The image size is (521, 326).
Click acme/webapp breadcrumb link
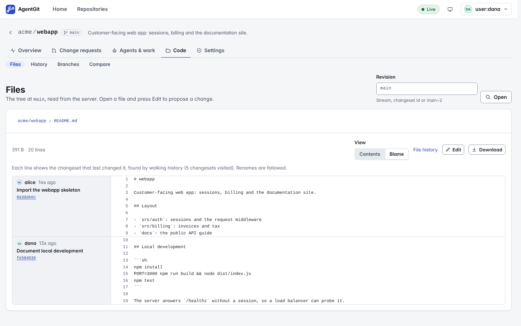pyautogui.click(x=32, y=121)
